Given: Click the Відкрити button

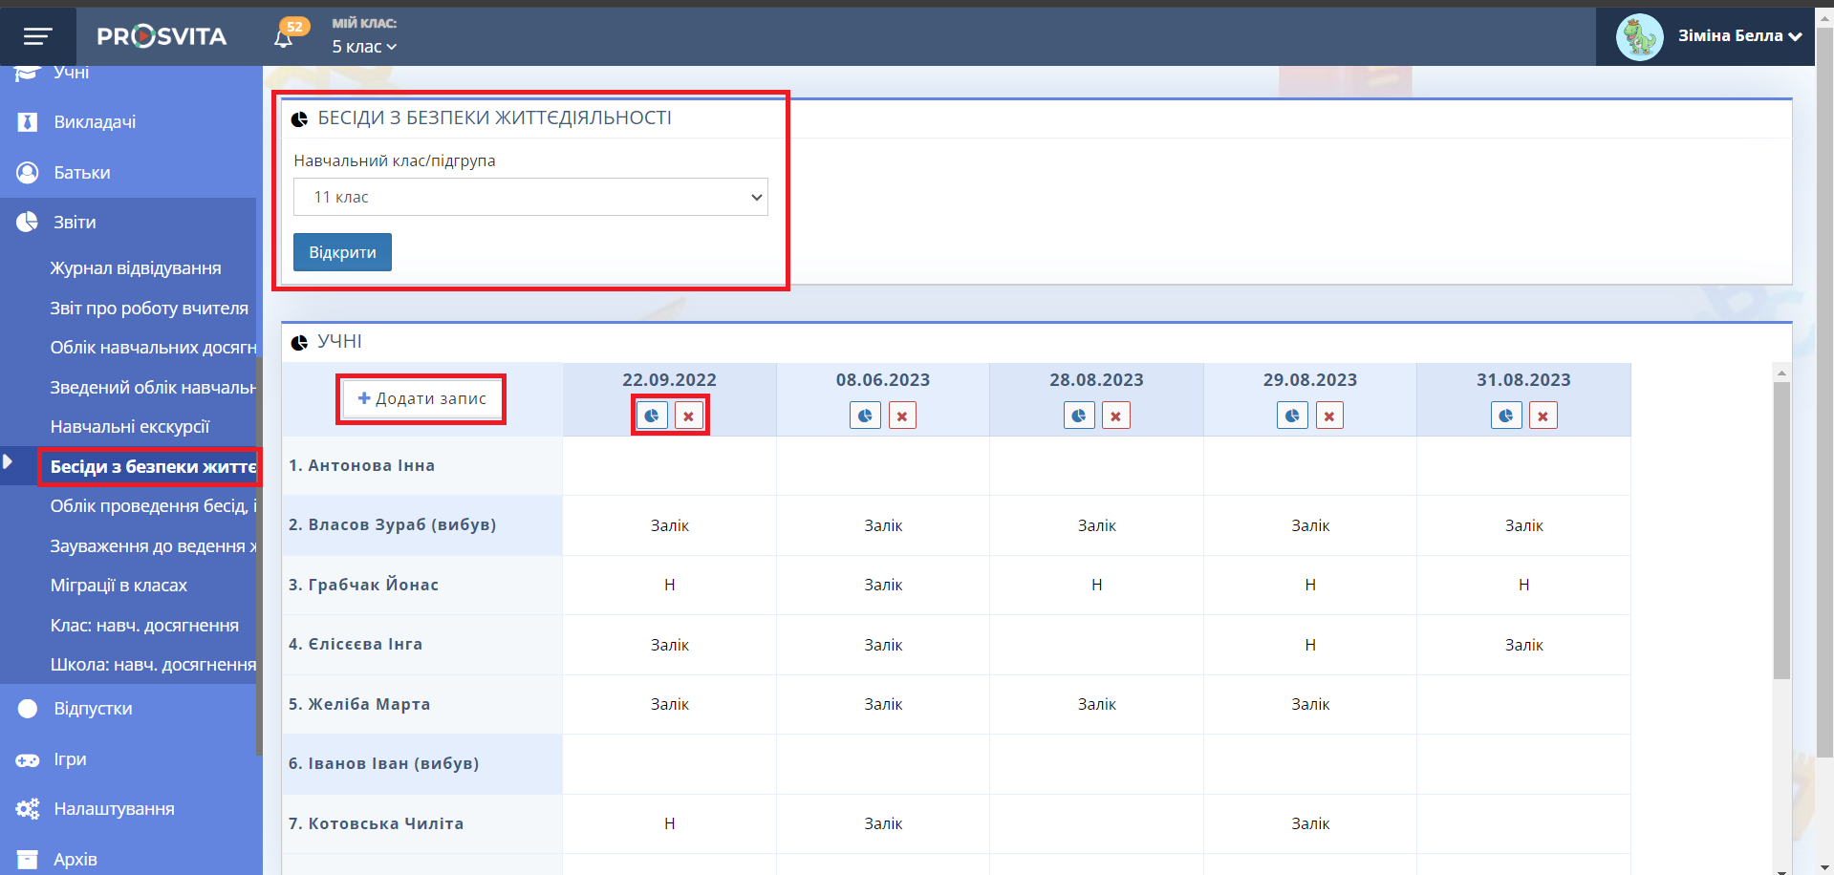Looking at the screenshot, I should (342, 252).
